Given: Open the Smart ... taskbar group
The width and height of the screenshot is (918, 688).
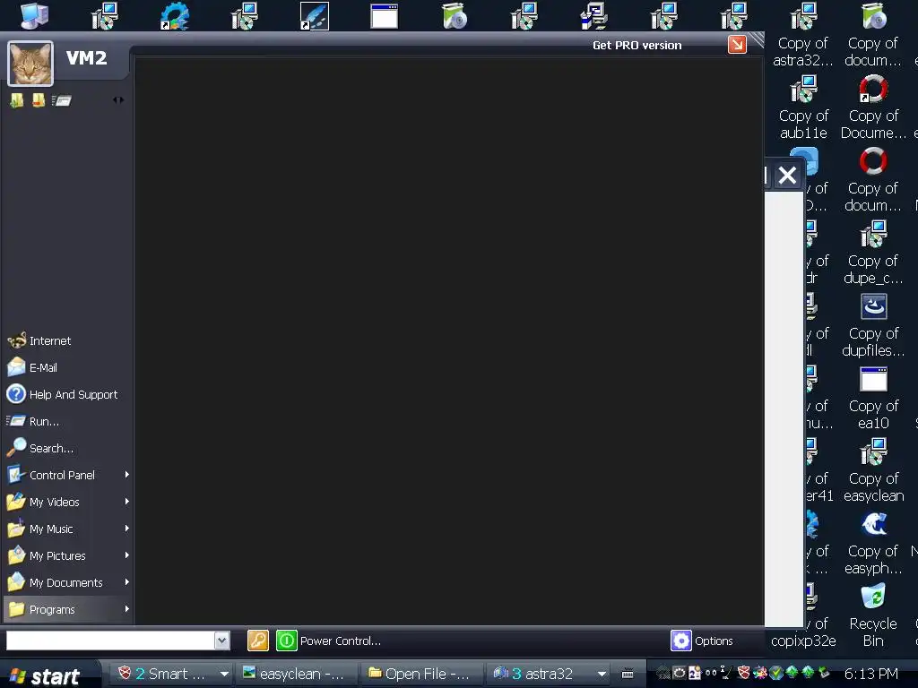Looking at the screenshot, I should [x=163, y=674].
